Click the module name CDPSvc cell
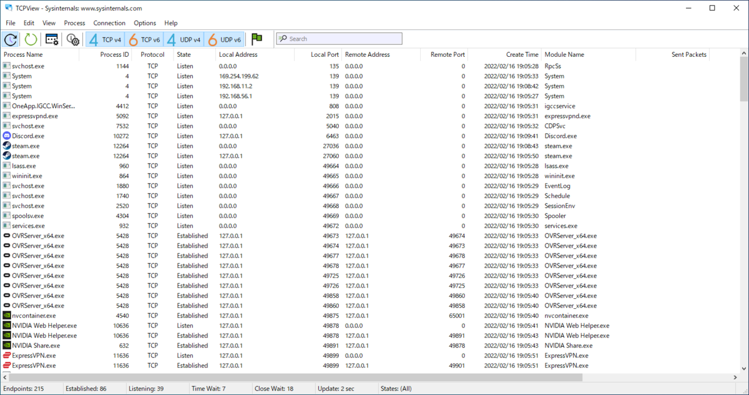 556,126
